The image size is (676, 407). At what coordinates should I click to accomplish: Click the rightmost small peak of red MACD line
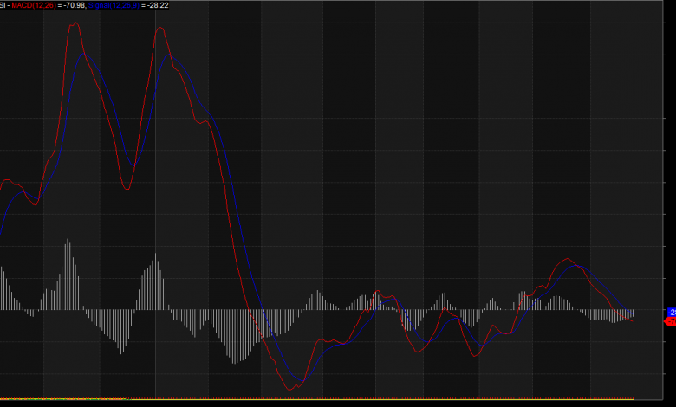[x=569, y=258]
